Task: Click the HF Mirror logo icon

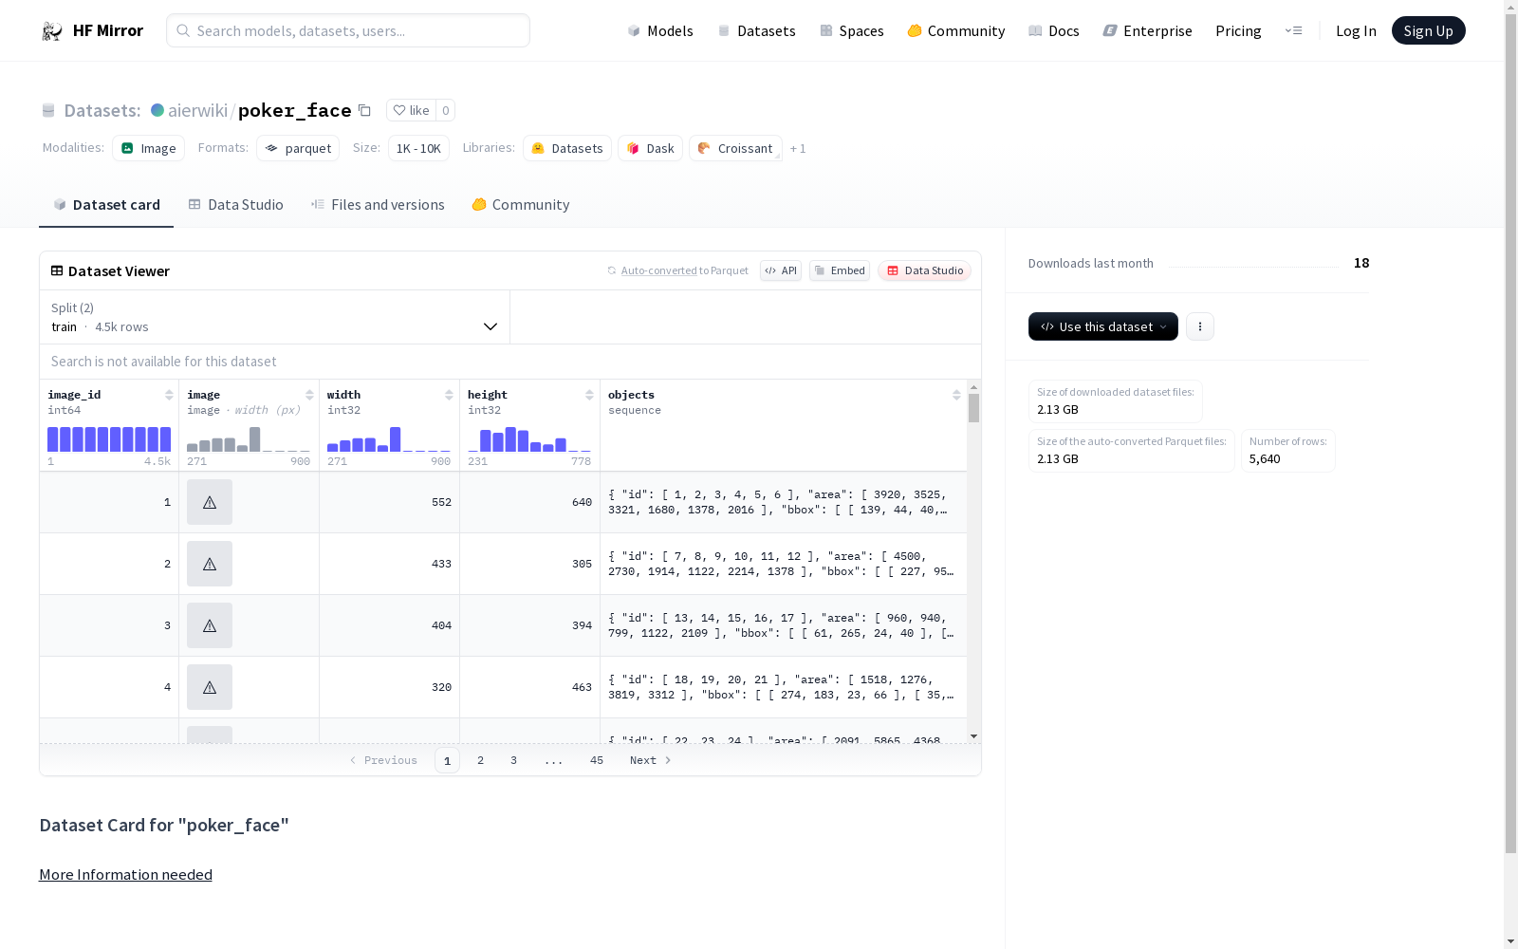Action: pos(52,31)
